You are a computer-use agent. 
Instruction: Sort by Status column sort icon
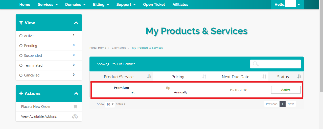coord(299,77)
